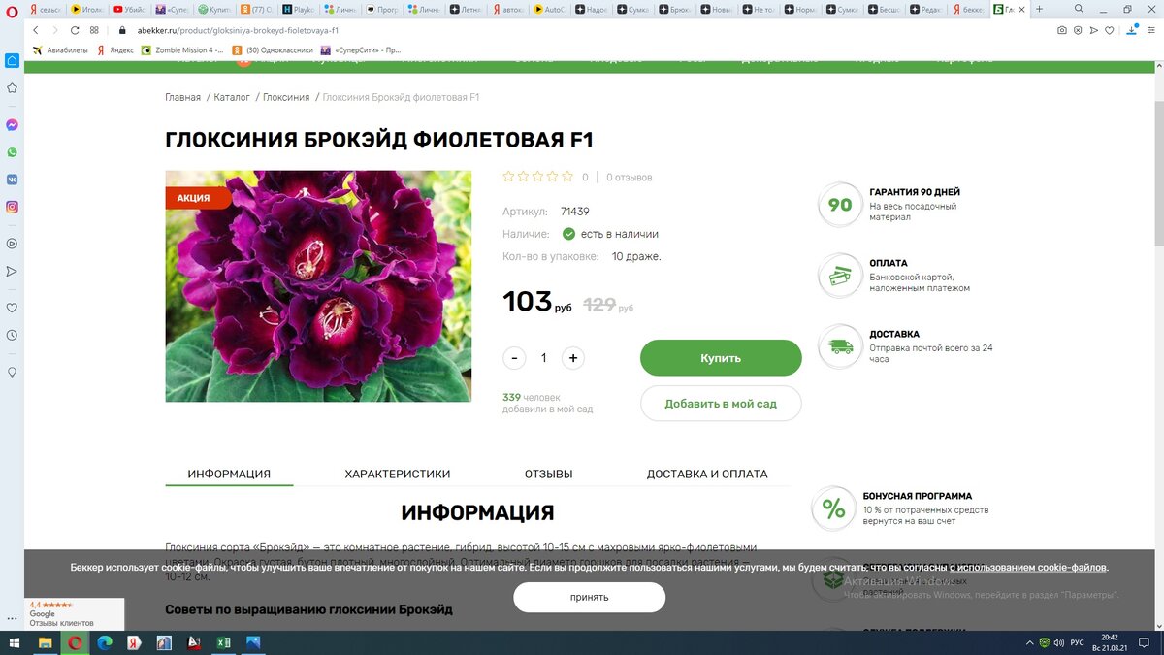
Task: Open Microsoft Edge from the taskbar
Action: coord(105,642)
